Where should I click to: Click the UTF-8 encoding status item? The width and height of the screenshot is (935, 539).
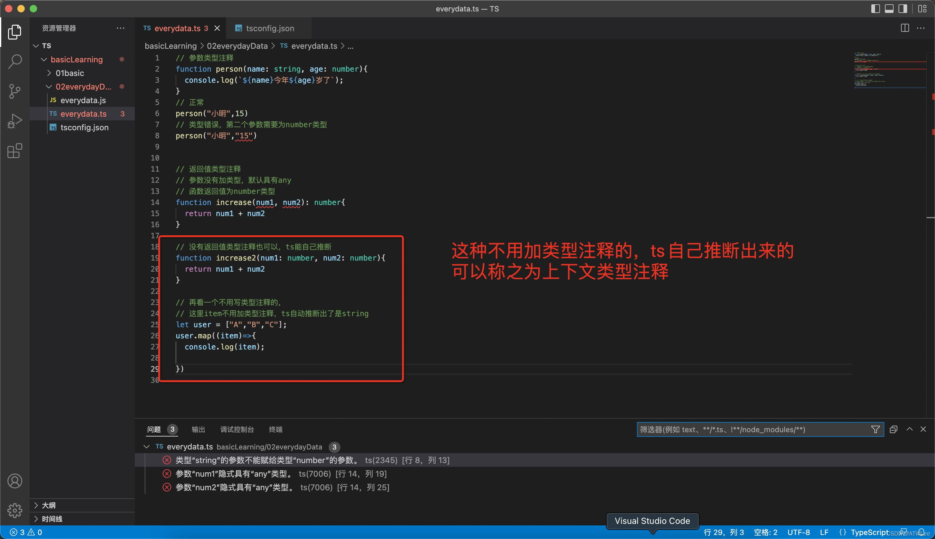[x=799, y=532]
